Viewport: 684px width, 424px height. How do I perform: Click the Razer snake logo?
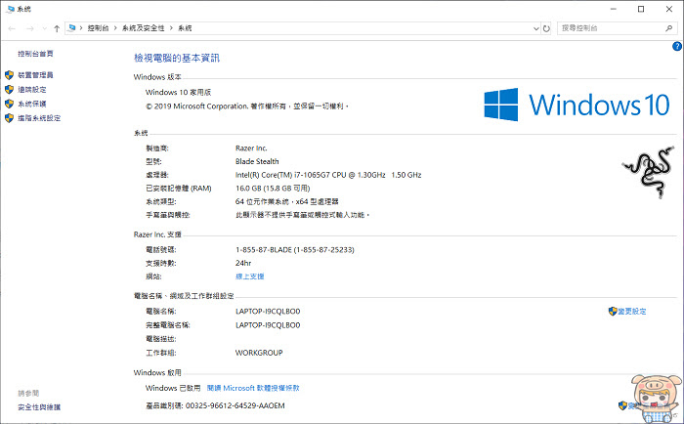coord(649,172)
